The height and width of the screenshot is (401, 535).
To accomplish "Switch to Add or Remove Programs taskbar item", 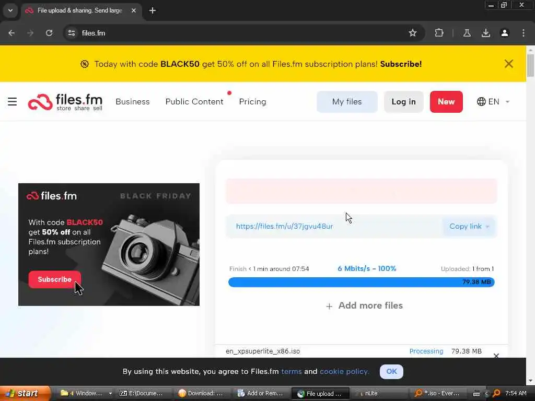I will 262,394.
